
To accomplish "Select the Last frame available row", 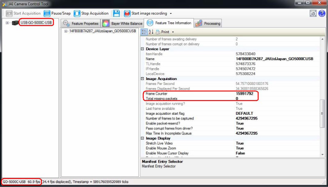I will pyautogui.click(x=230, y=109).
